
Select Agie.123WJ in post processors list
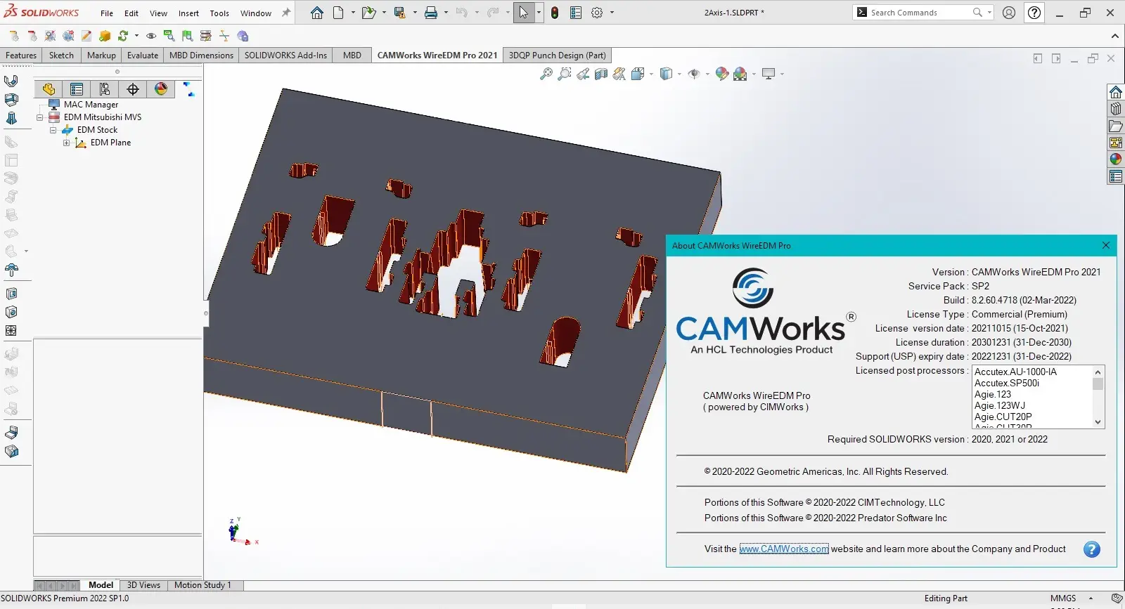pyautogui.click(x=1000, y=405)
